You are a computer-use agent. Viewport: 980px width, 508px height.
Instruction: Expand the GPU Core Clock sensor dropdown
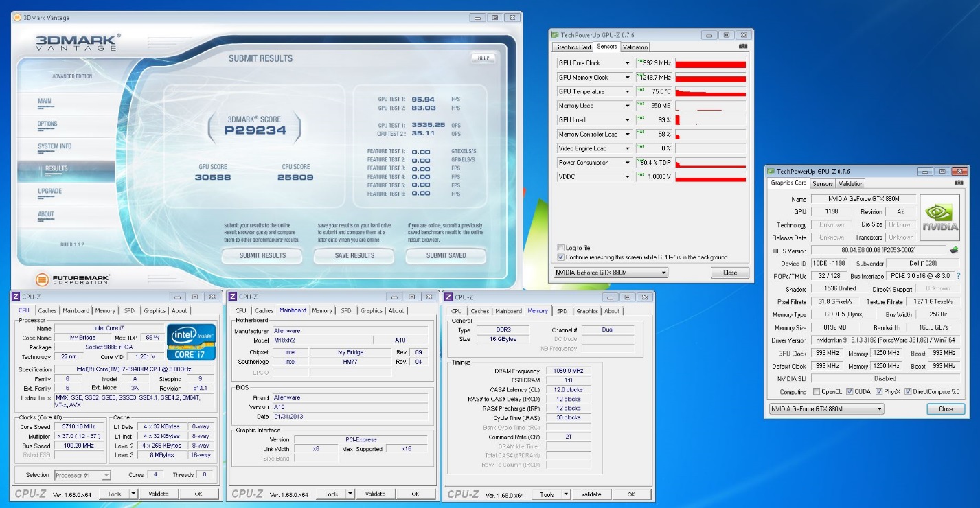click(627, 63)
